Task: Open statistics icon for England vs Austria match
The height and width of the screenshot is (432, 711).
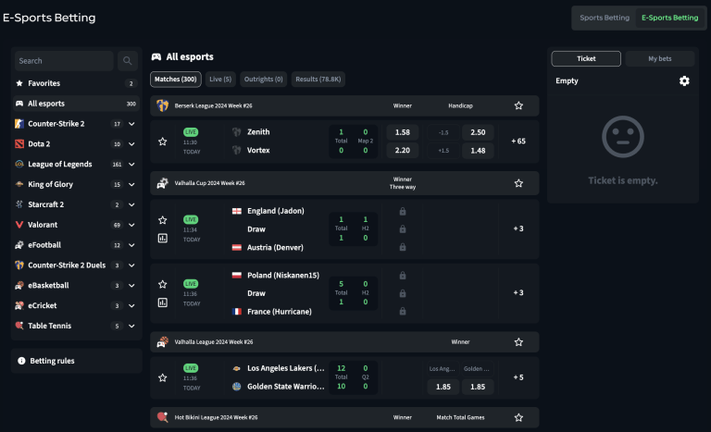Action: point(163,238)
